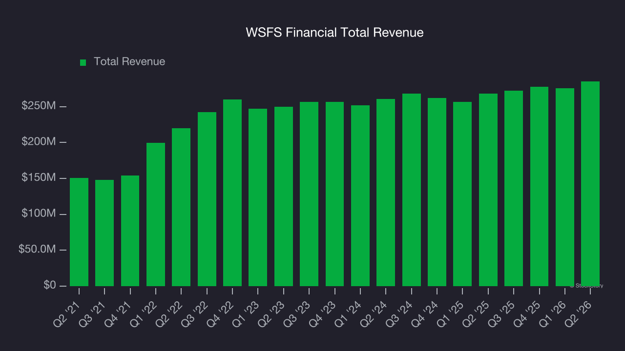The height and width of the screenshot is (351, 625).
Task: Pick the Q4 '22 revenue bar
Action: click(232, 193)
